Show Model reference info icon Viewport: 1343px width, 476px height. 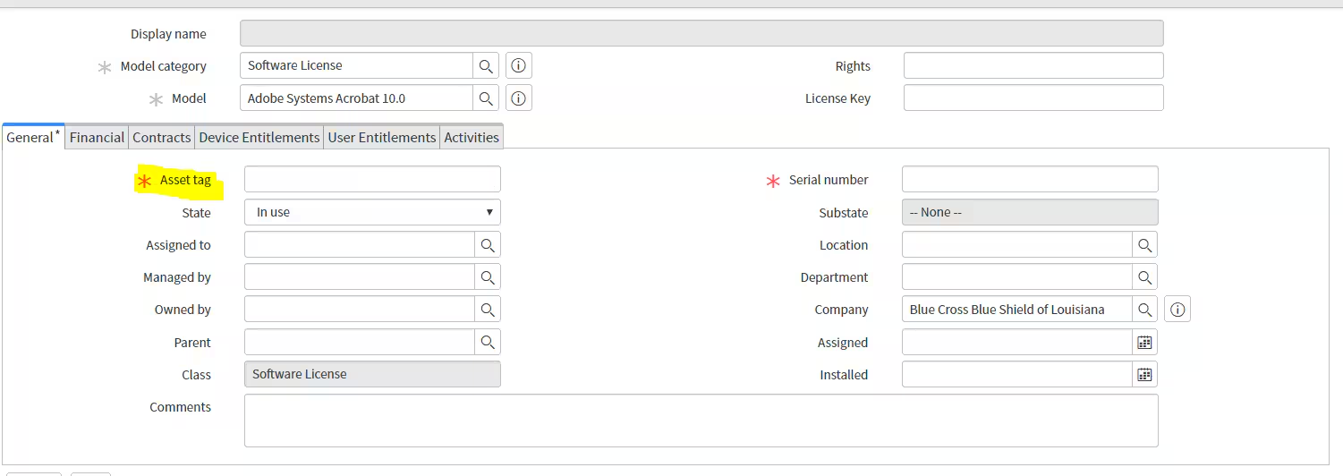pos(519,98)
